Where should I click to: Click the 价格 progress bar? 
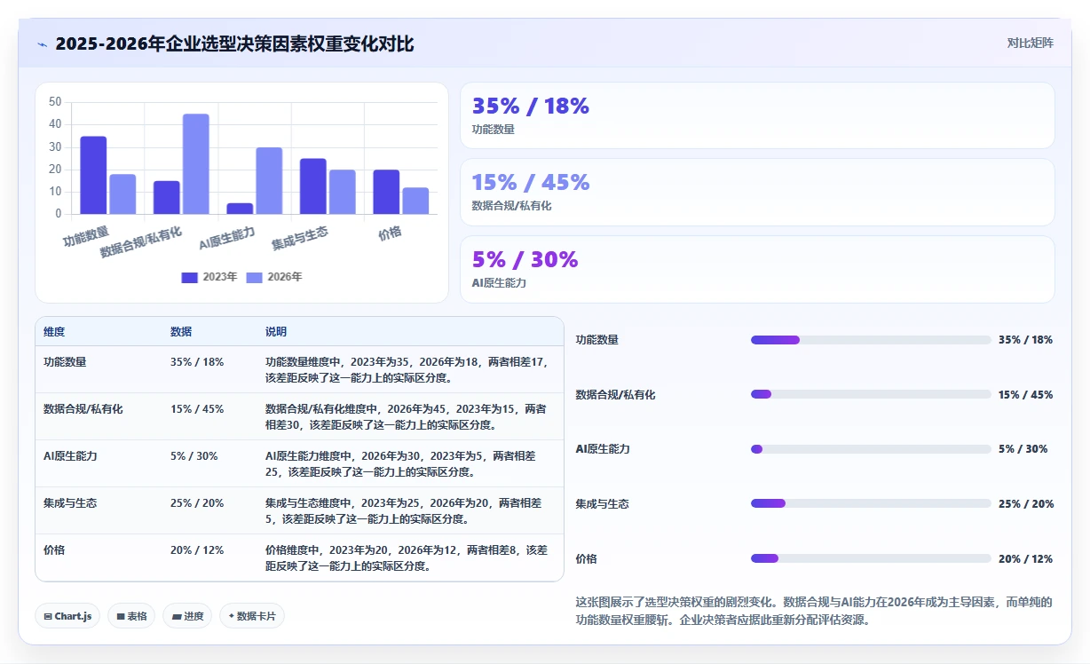(x=871, y=558)
